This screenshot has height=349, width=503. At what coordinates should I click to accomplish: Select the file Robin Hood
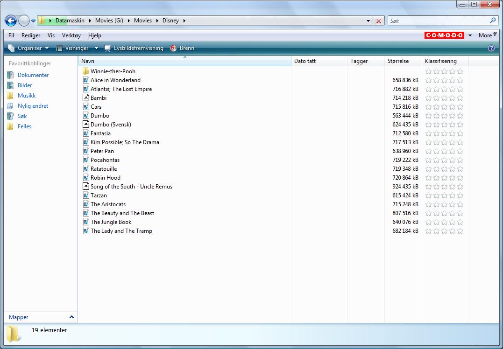pos(106,178)
